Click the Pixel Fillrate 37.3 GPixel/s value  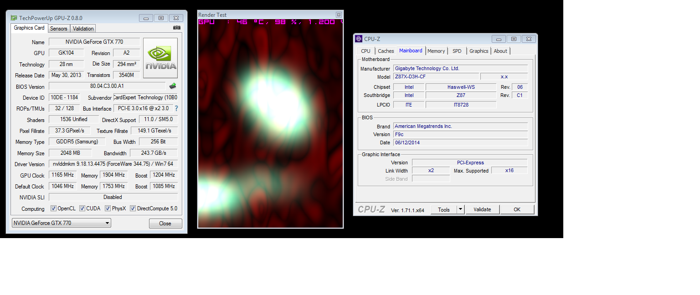(69, 131)
